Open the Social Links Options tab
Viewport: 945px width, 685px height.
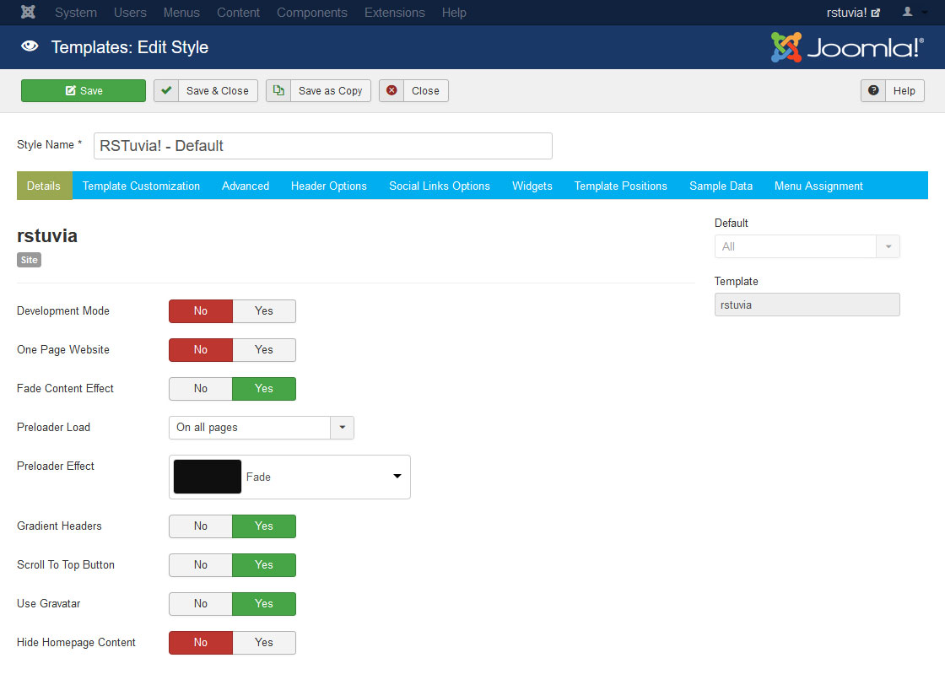coord(440,186)
